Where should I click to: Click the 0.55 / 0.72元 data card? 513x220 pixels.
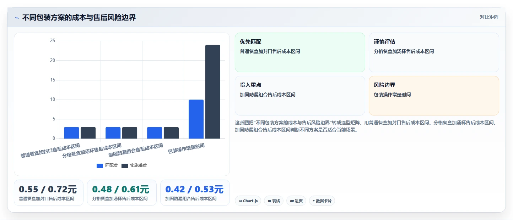(x=49, y=193)
